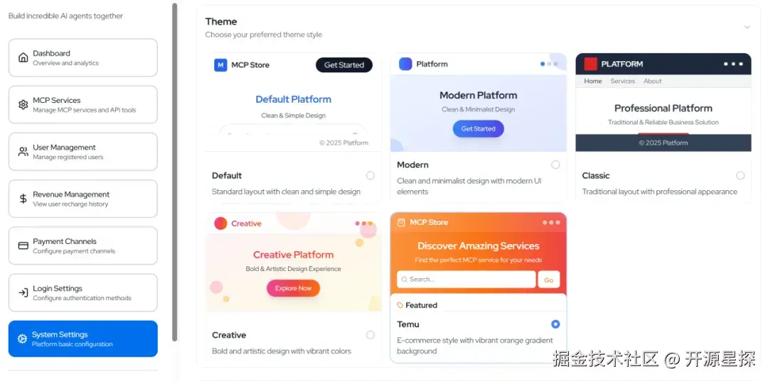The width and height of the screenshot is (768, 381).
Task: Open the Revenue Management menu item
Action: 82,199
